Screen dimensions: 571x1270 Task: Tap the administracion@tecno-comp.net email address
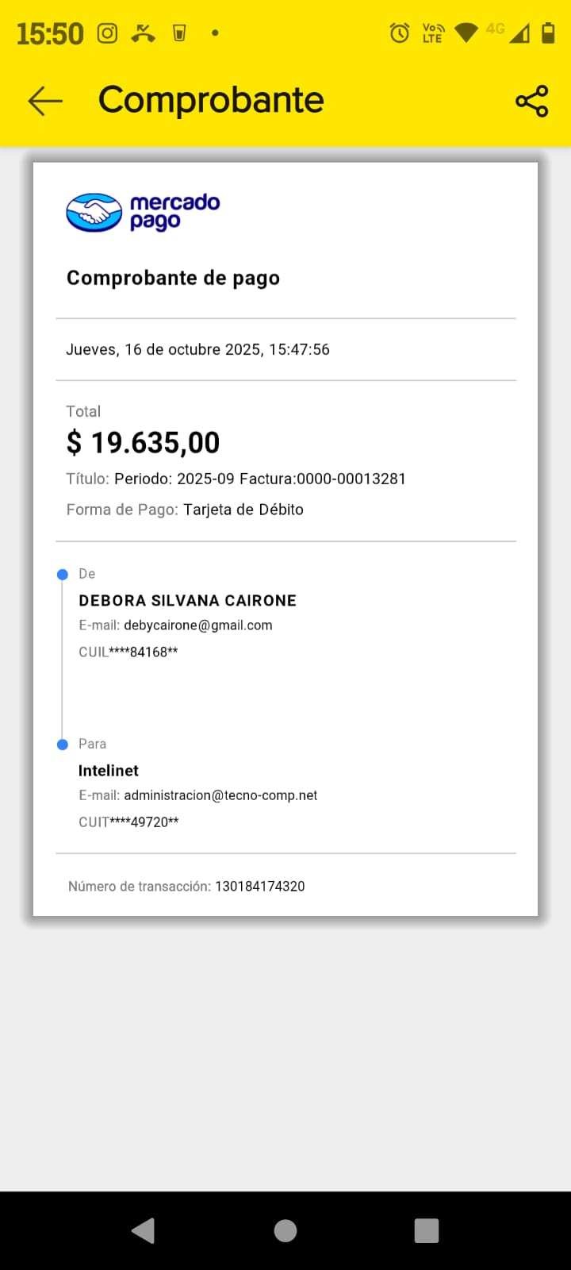click(x=220, y=795)
